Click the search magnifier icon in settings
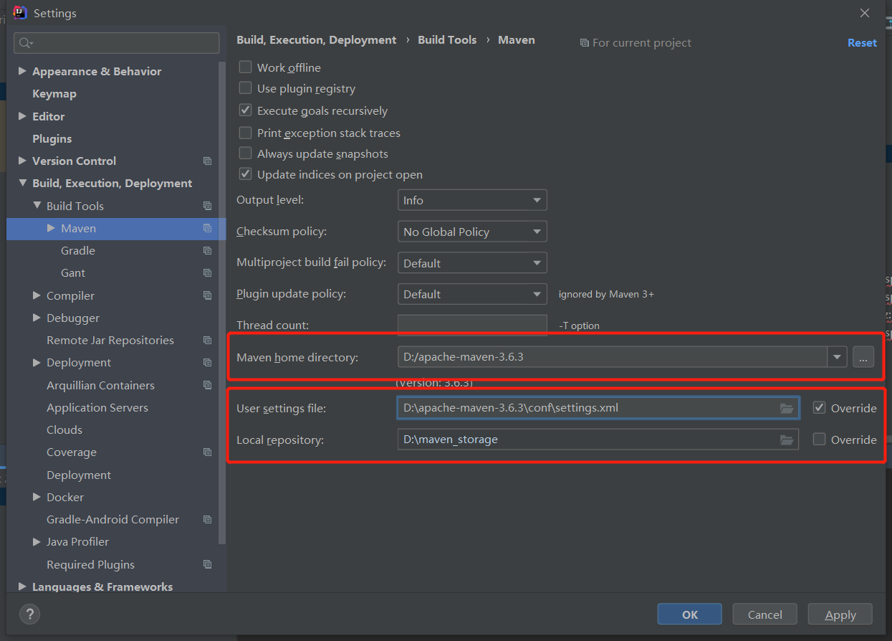892x641 pixels. point(26,43)
